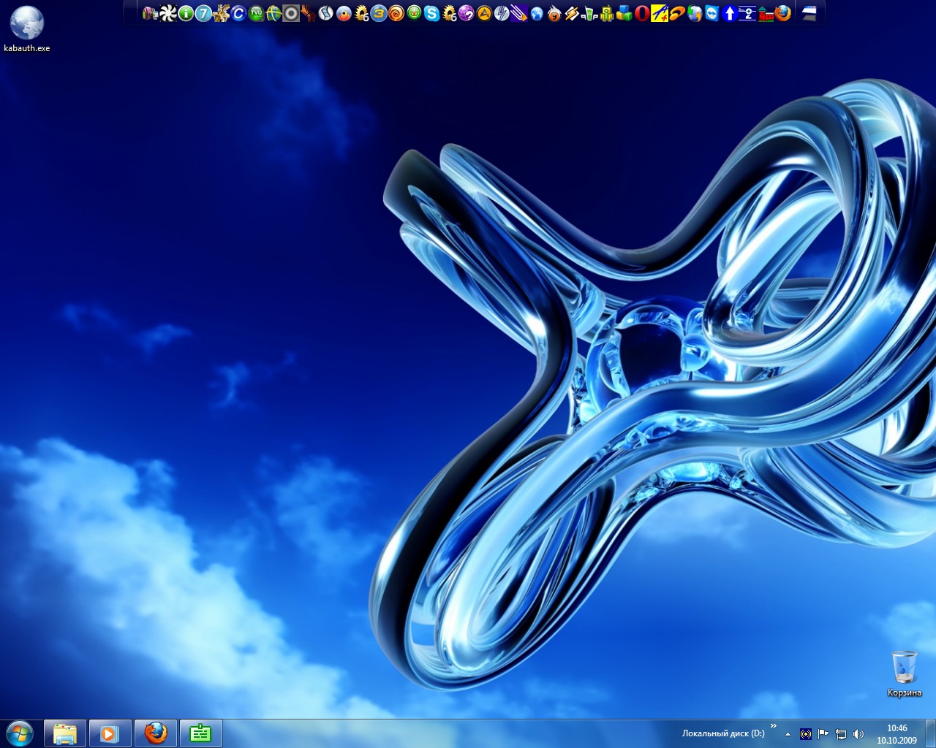936x748 pixels.
Task: Open the gold gear icon right of Skype
Action: coord(449,13)
